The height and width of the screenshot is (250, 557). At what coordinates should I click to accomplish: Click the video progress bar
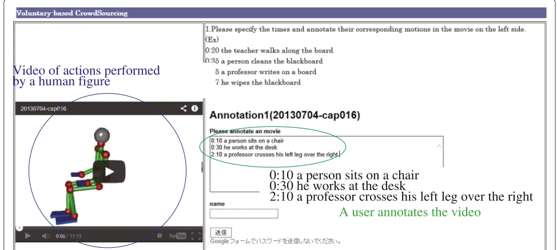point(109,228)
